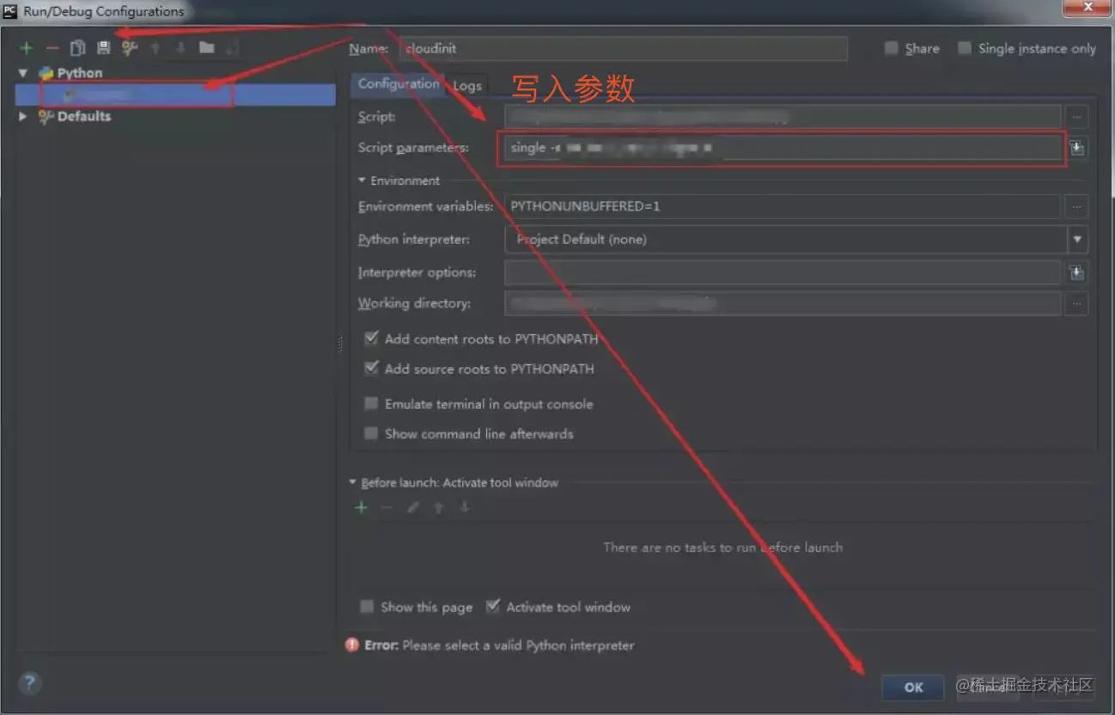Switch to the Logs tab

(467, 85)
